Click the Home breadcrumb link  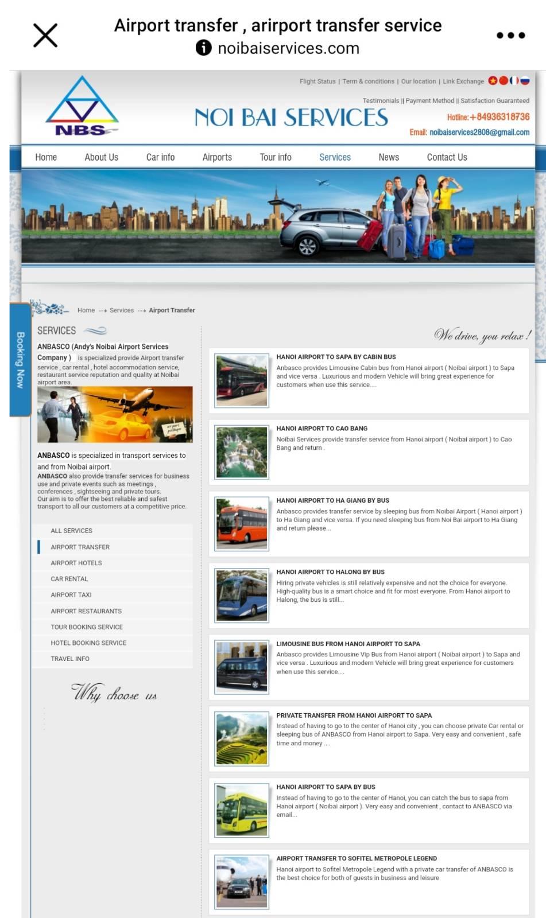click(x=86, y=310)
